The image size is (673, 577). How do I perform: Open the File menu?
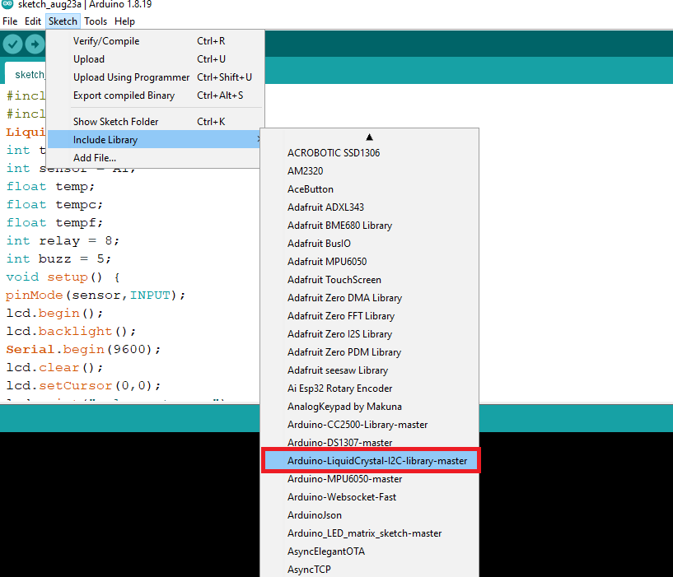[10, 21]
